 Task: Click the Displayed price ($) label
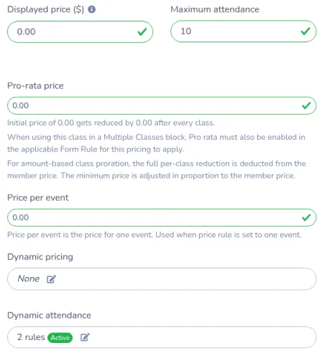click(x=45, y=9)
